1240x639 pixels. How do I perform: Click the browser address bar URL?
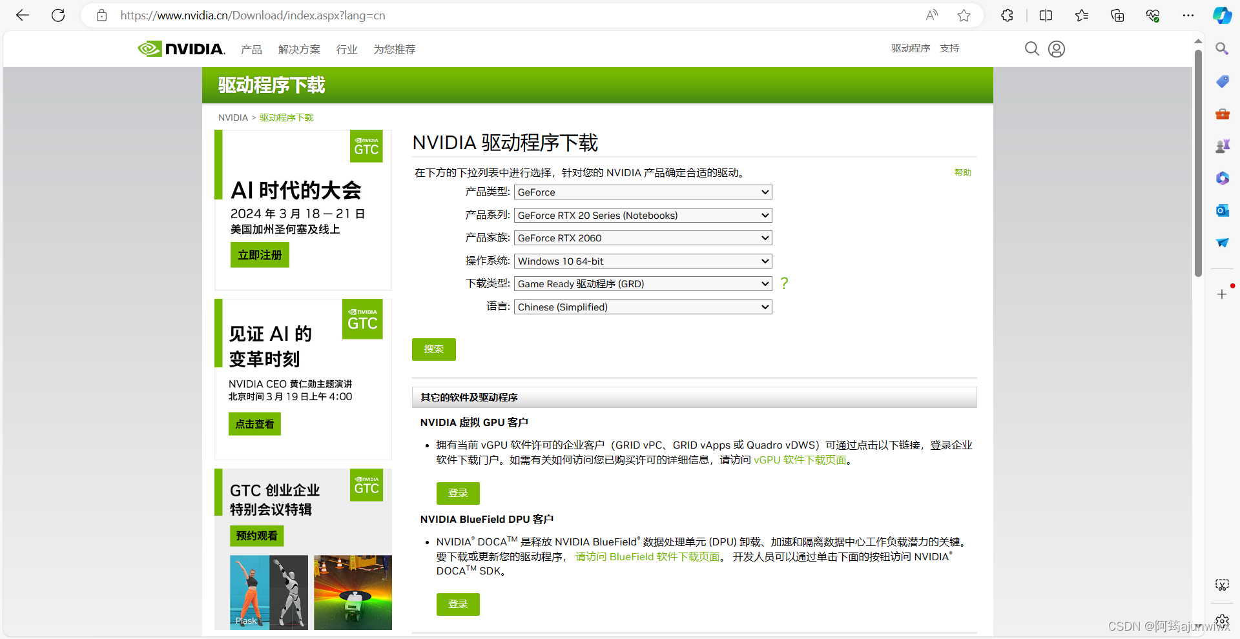tap(253, 15)
